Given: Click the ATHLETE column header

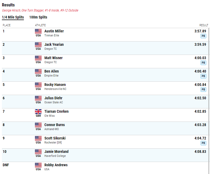Looking at the screenshot, I should click(x=40, y=25).
